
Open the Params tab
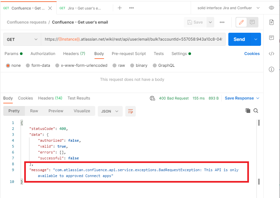(13, 54)
